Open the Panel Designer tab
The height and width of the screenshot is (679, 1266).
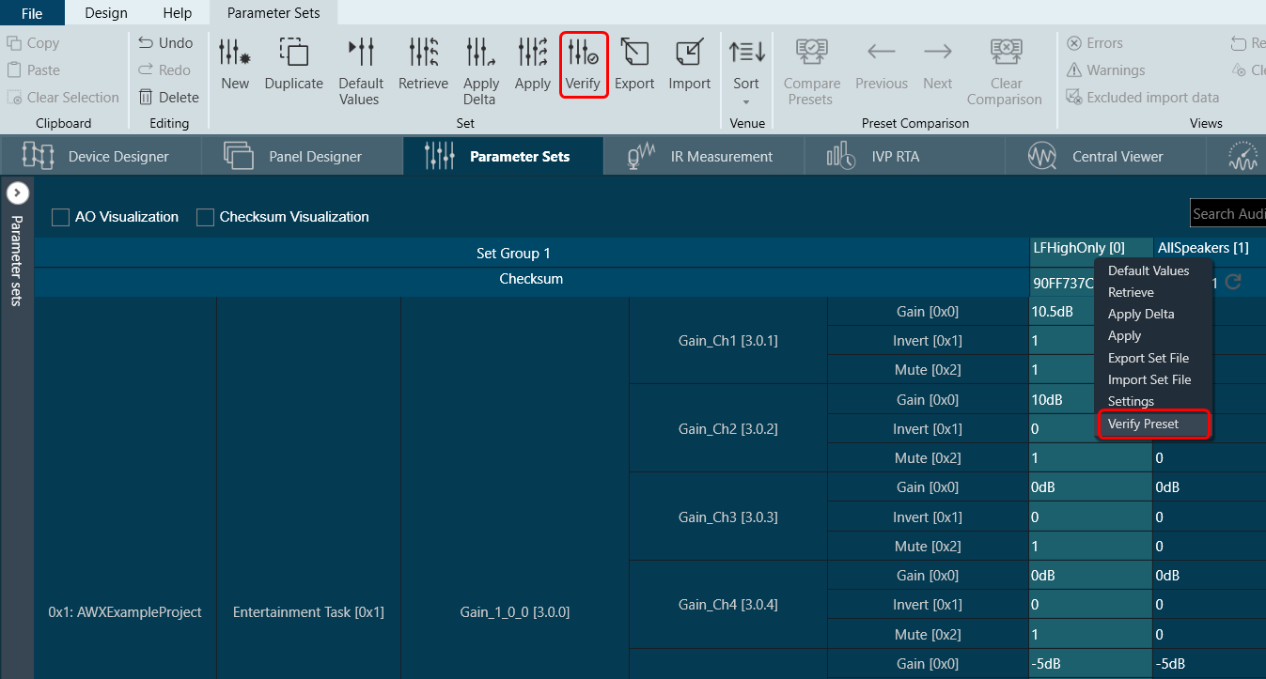tap(302, 157)
